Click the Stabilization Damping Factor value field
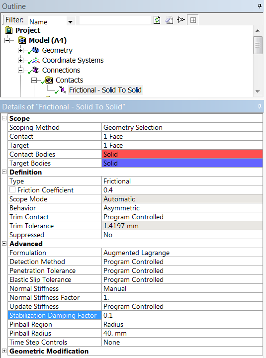 click(x=182, y=315)
